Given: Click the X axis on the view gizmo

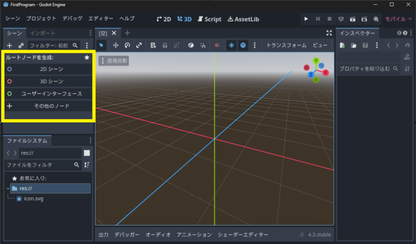Looking at the screenshot, I should [x=325, y=72].
